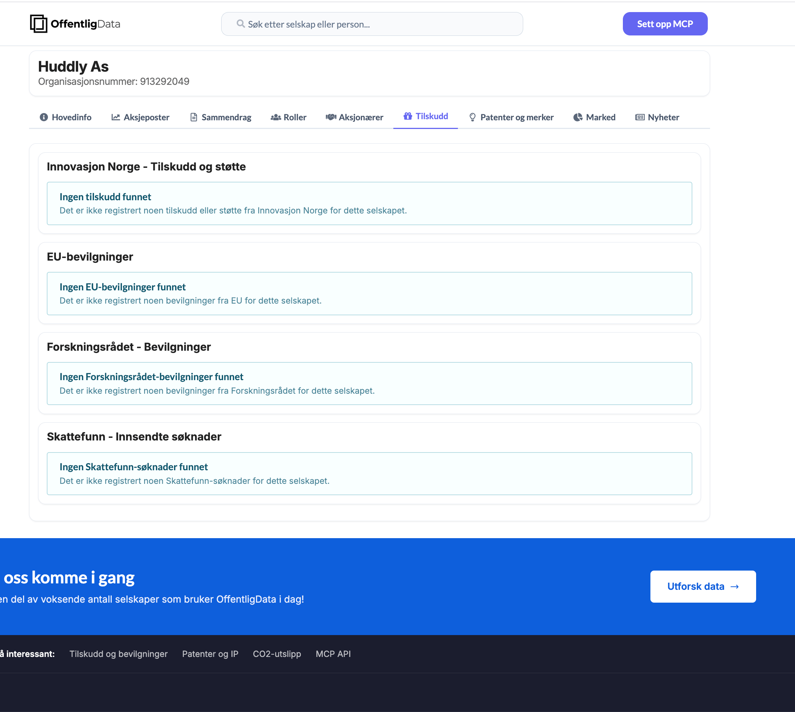The height and width of the screenshot is (712, 795).
Task: Click the Utforsk data button
Action: coord(703,586)
